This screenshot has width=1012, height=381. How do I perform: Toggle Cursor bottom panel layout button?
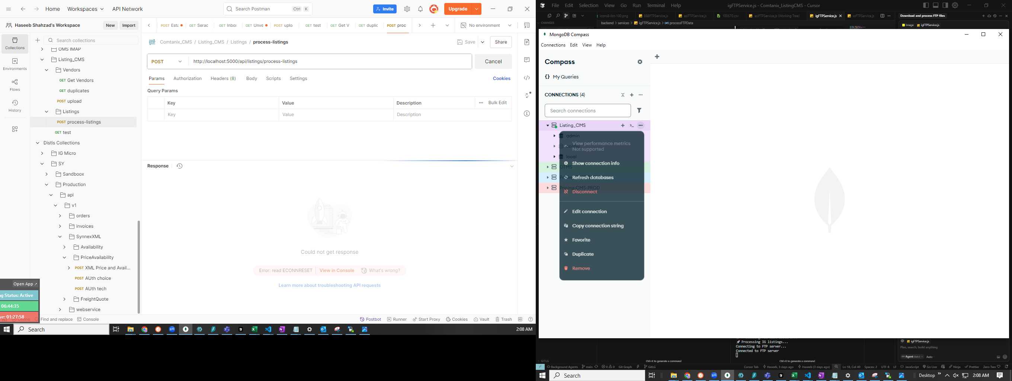(936, 5)
